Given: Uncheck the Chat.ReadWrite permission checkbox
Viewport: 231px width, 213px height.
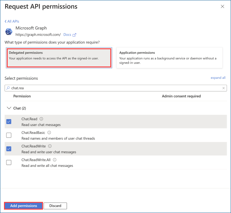Looking at the screenshot, I should click(x=9, y=149).
